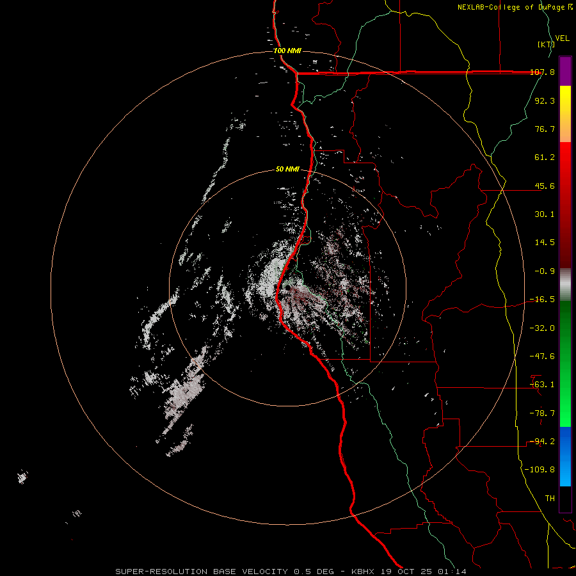Click the -16.5 velocity scale value
The width and height of the screenshot is (576, 576).
[x=542, y=300]
